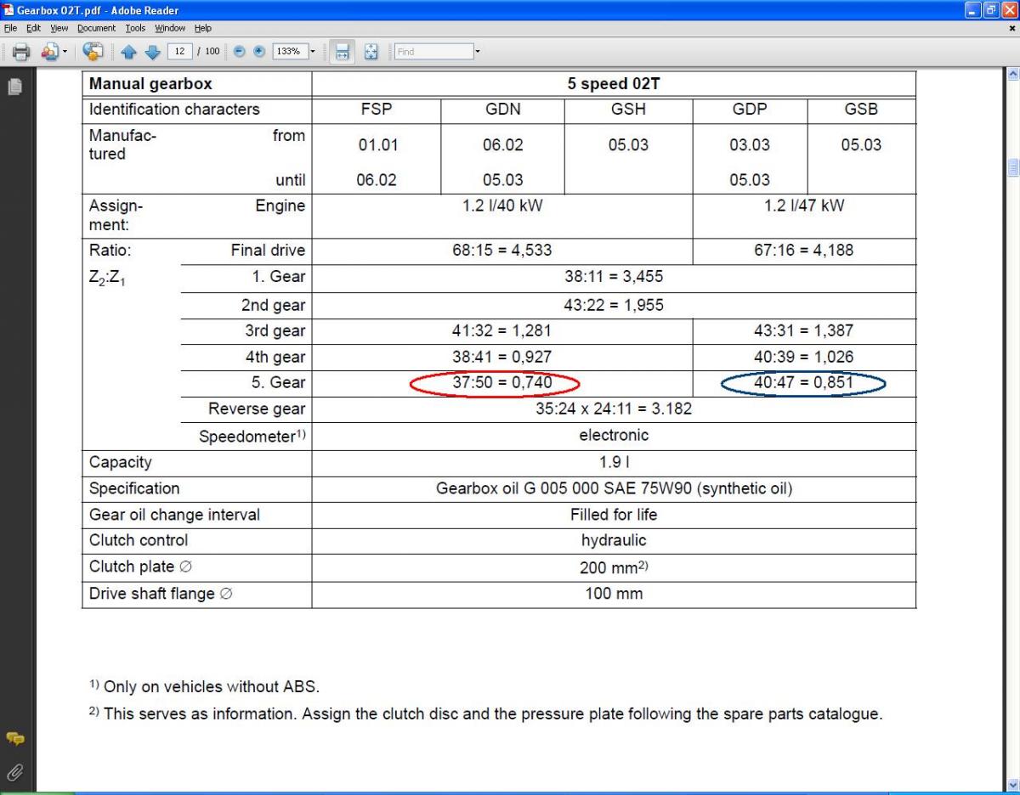The width and height of the screenshot is (1020, 795).
Task: Expand the collaborate icon dropdown arrow
Action: pos(65,52)
